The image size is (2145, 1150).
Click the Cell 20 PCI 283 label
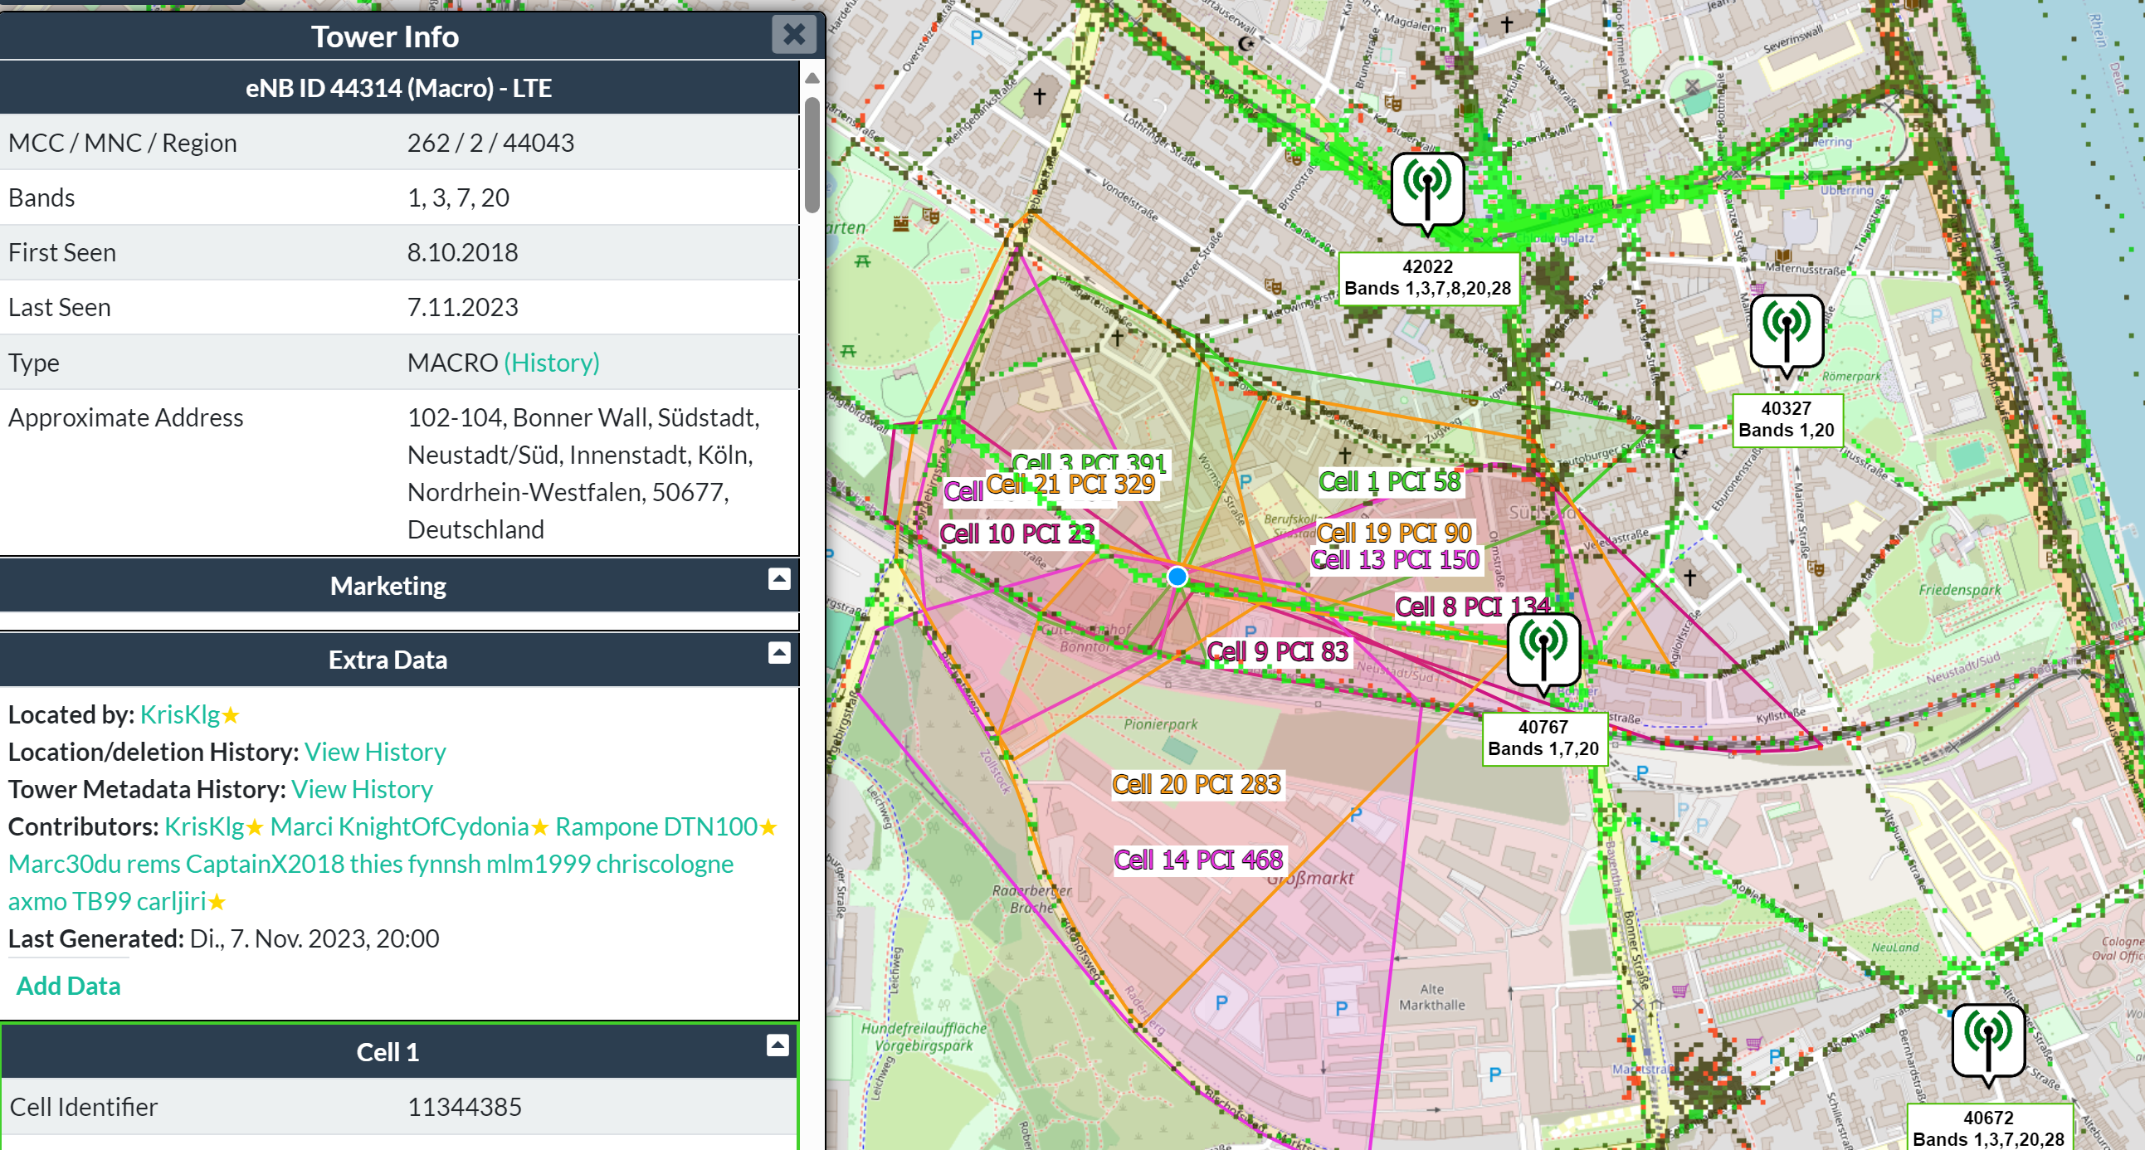point(1197,784)
